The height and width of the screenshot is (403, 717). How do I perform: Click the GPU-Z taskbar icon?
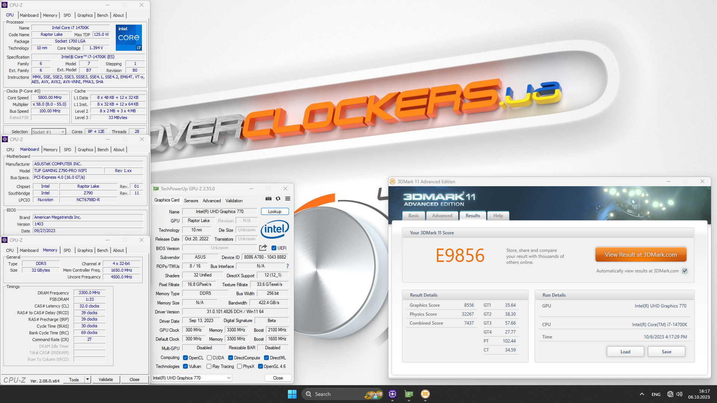click(x=409, y=394)
